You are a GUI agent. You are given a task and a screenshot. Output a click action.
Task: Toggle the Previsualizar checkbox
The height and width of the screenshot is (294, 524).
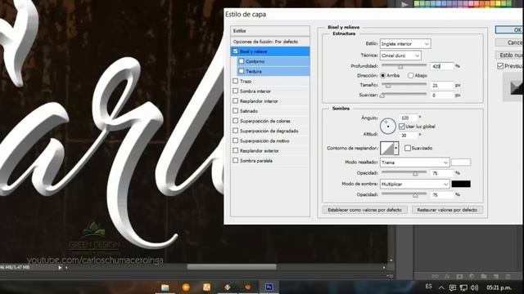click(x=500, y=66)
